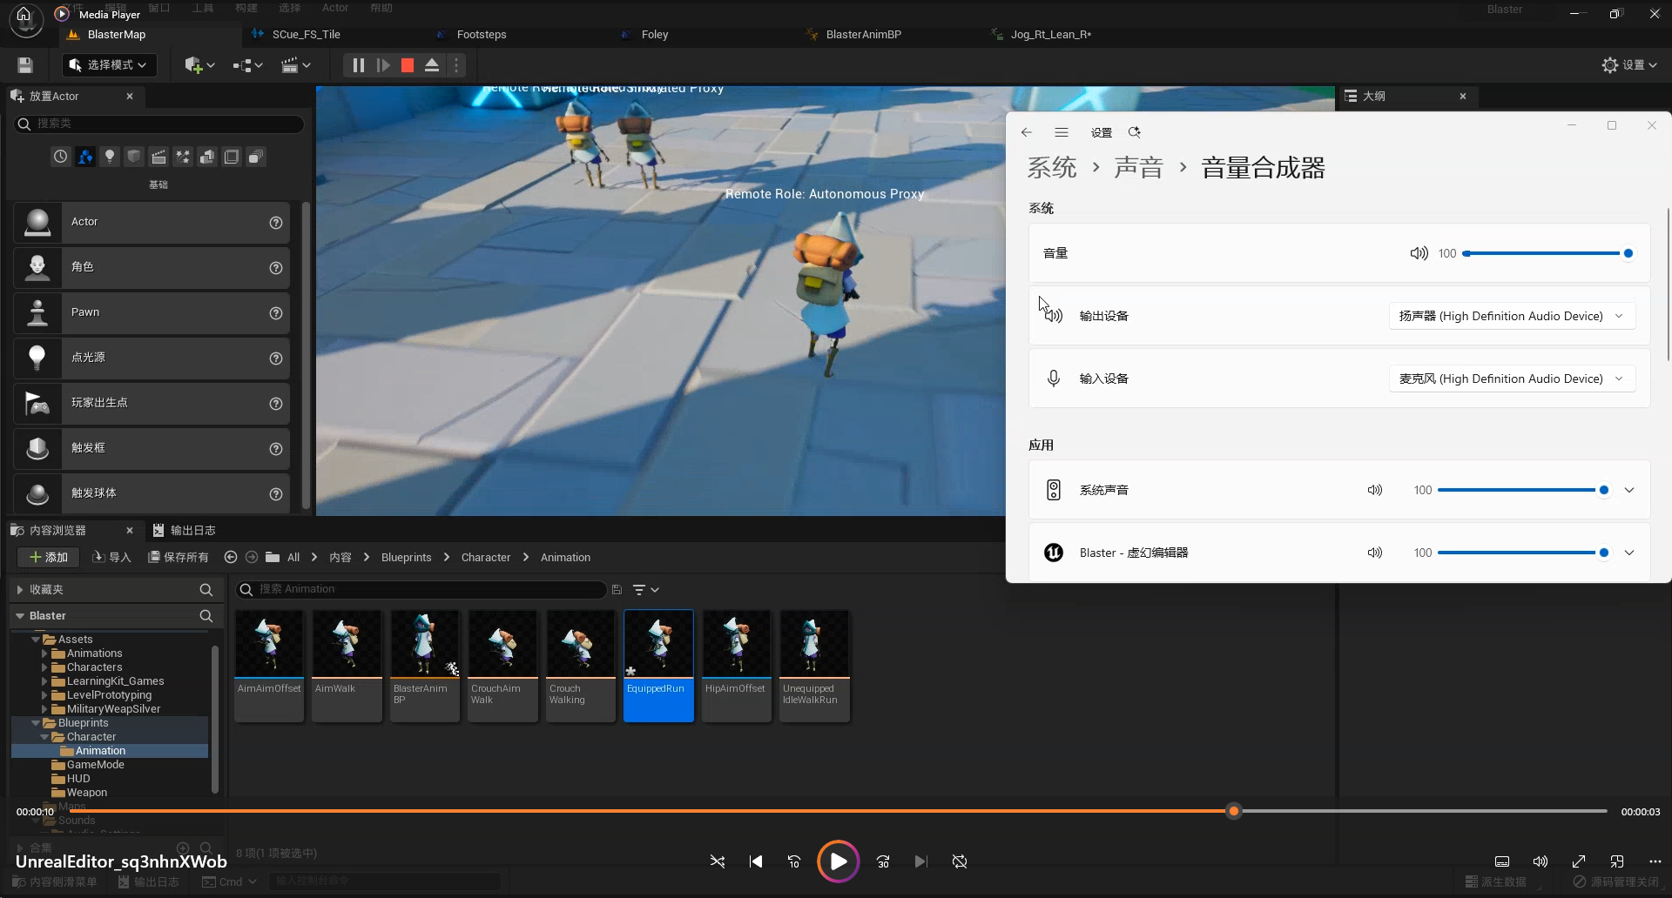1672x898 pixels.
Task: Open content browser filter dropdown
Action: point(645,589)
